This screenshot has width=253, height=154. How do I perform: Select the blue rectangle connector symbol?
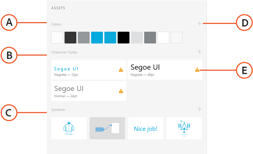point(107,128)
